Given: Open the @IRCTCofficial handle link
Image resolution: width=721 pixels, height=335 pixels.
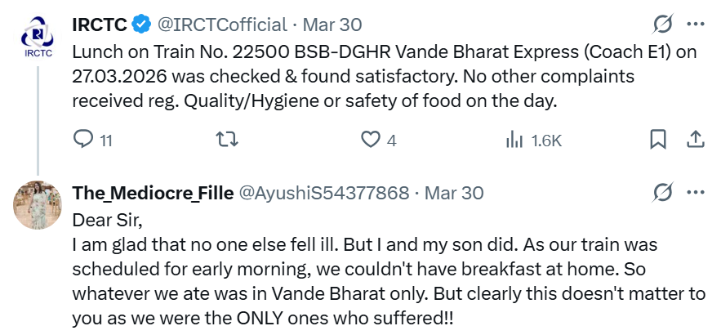Looking at the screenshot, I should 222,25.
